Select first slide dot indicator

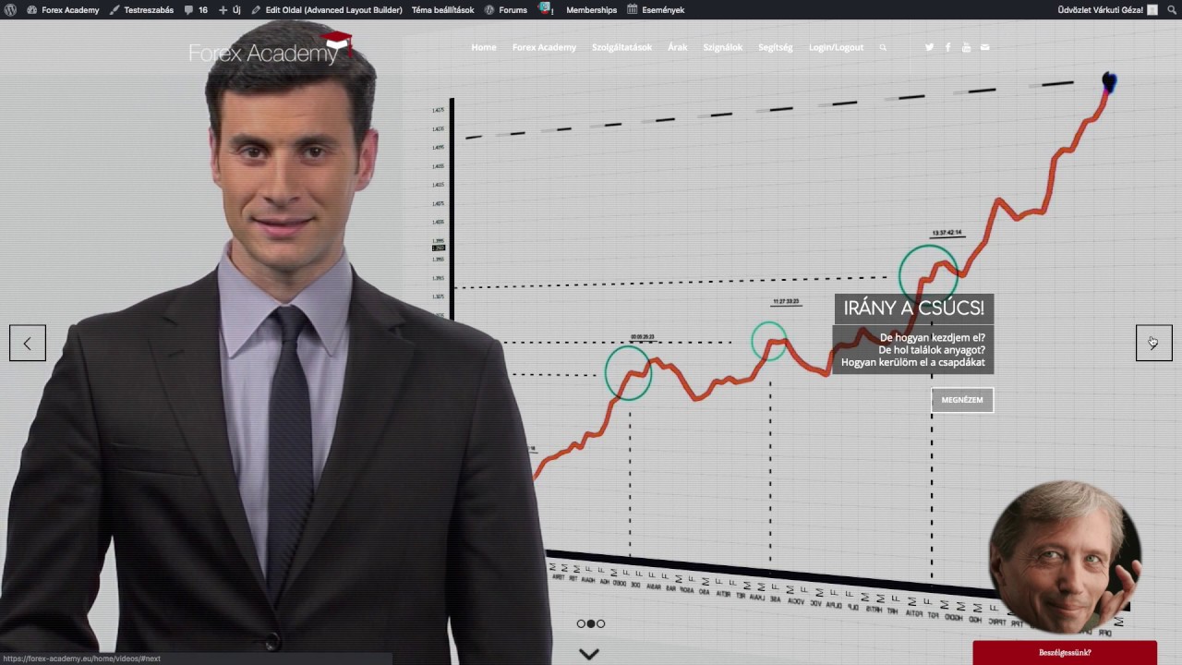point(581,623)
